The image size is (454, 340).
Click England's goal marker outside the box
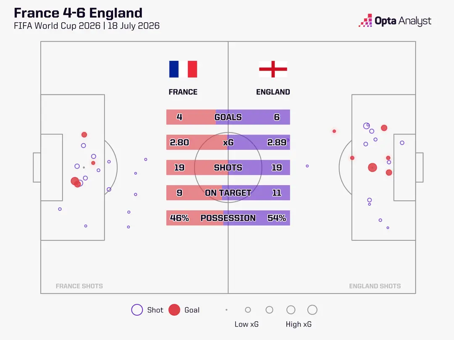334,131
